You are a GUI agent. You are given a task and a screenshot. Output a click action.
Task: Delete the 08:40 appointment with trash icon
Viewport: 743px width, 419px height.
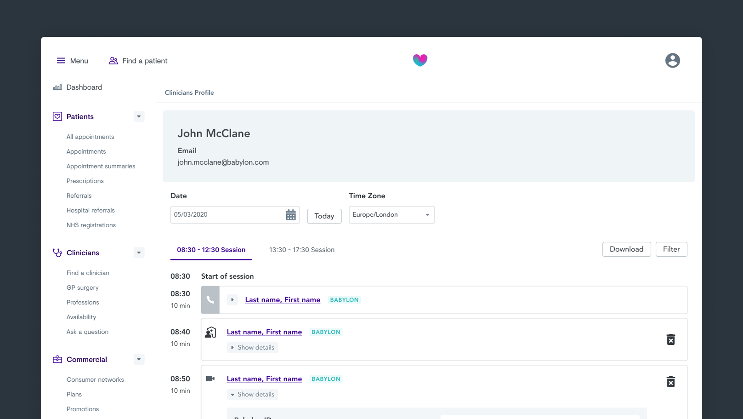[671, 339]
